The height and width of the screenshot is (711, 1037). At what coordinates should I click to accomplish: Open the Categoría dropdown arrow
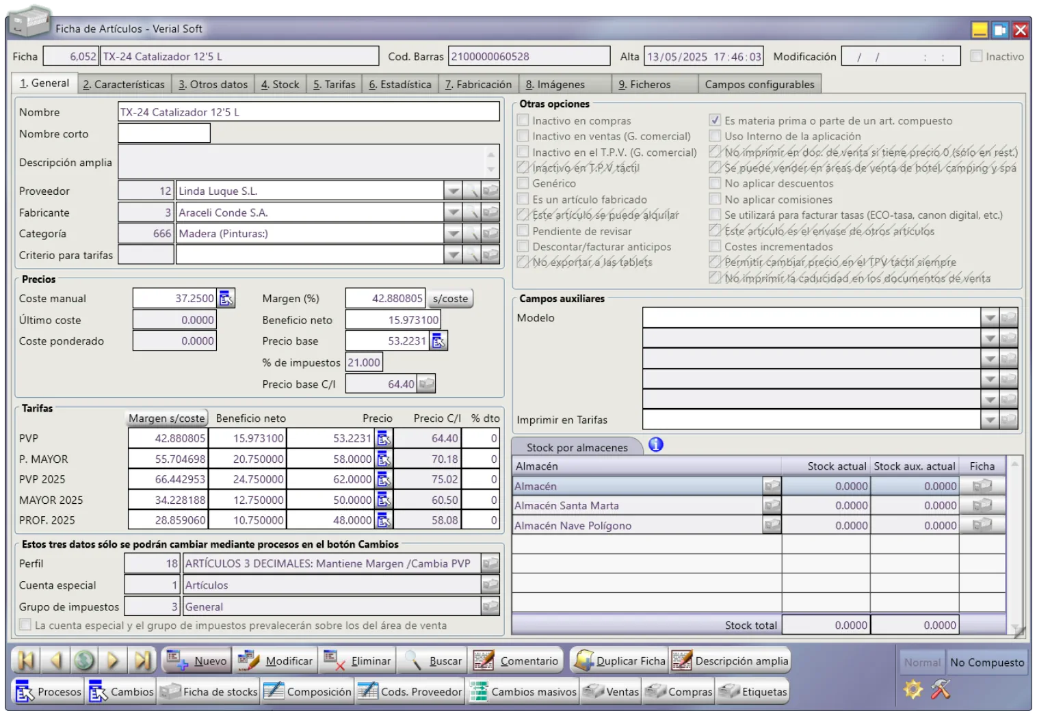[x=453, y=234]
